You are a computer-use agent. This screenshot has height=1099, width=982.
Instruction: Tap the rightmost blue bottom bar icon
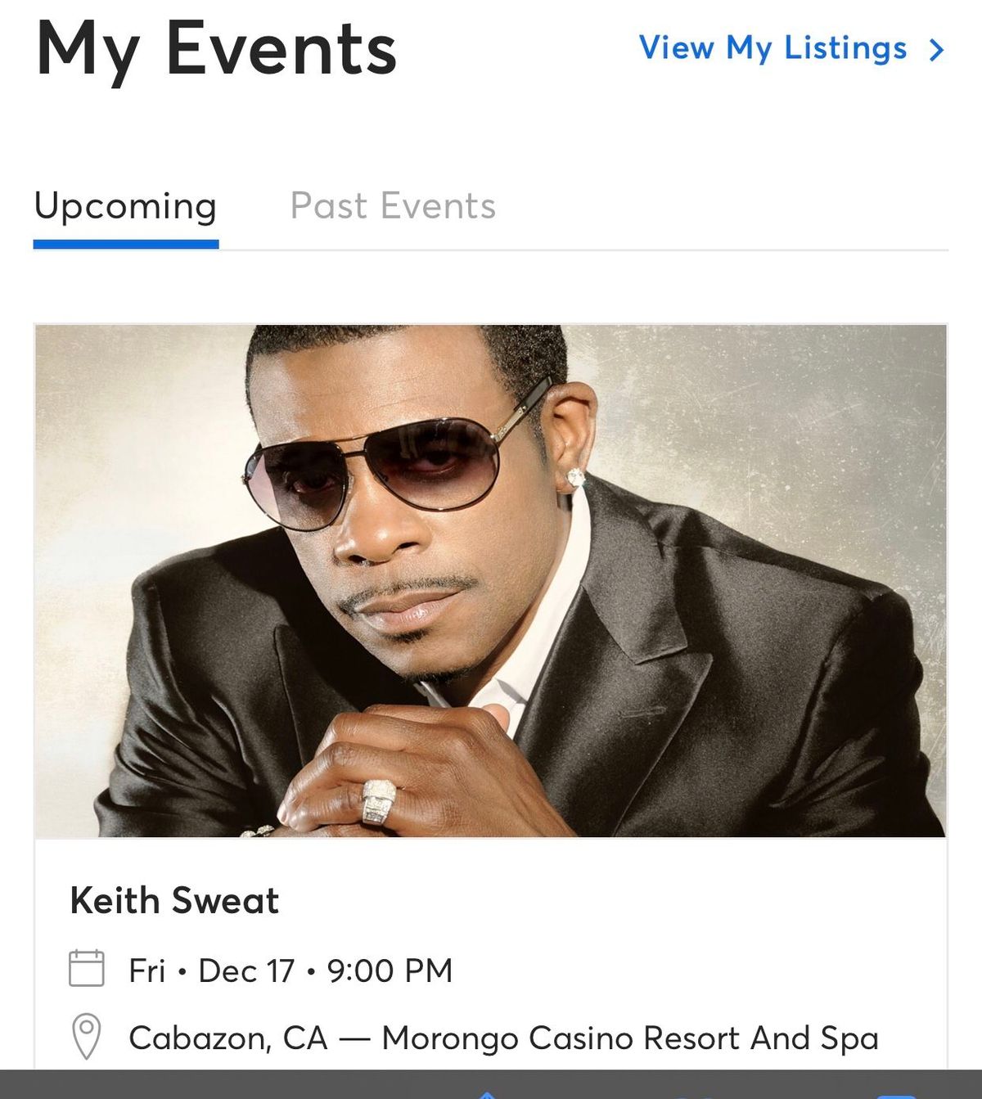point(896,1095)
